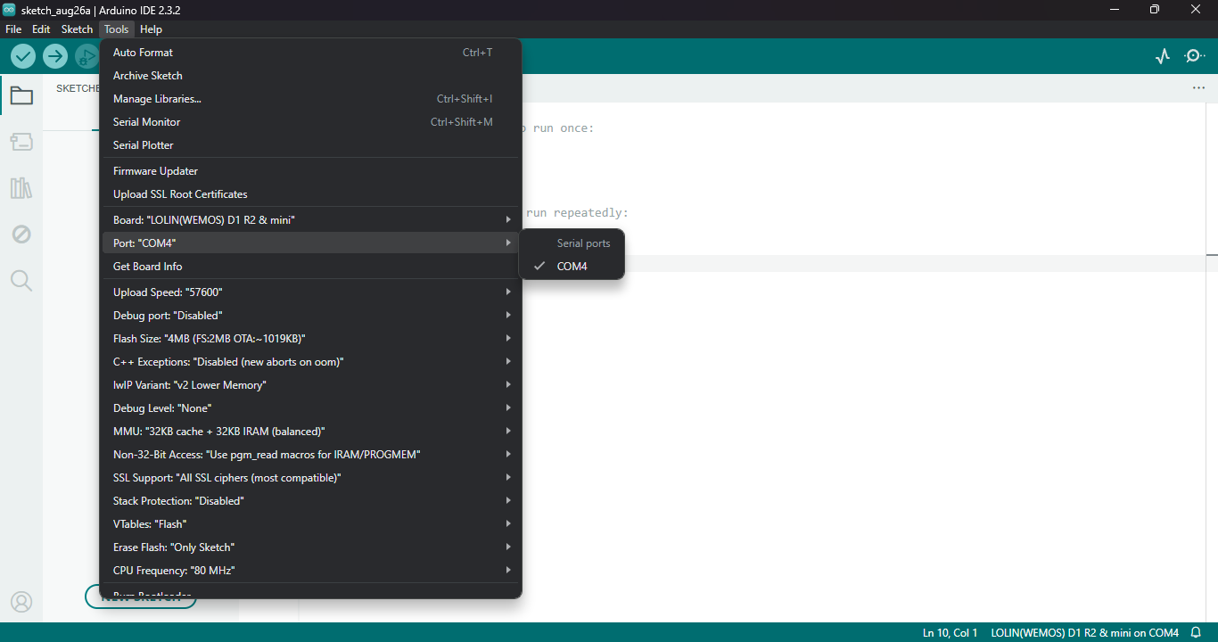The width and height of the screenshot is (1218, 642).
Task: Expand the Flash Size submenu
Action: point(310,339)
